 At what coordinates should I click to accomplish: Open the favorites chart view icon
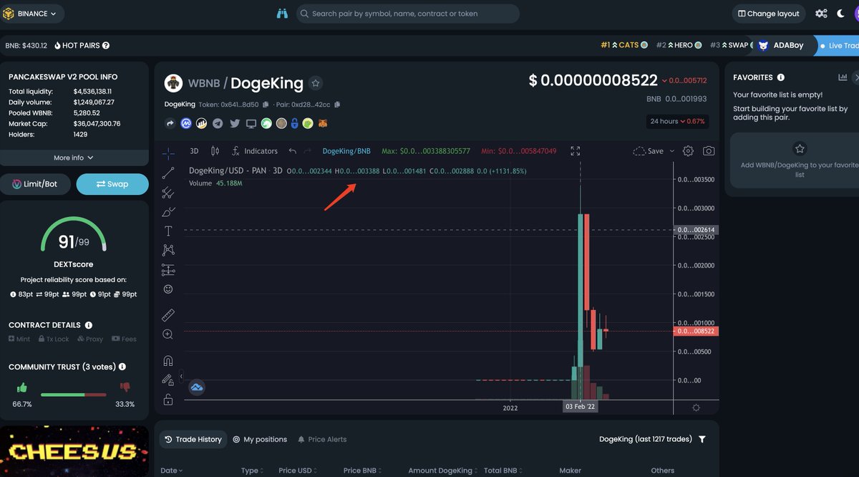843,77
